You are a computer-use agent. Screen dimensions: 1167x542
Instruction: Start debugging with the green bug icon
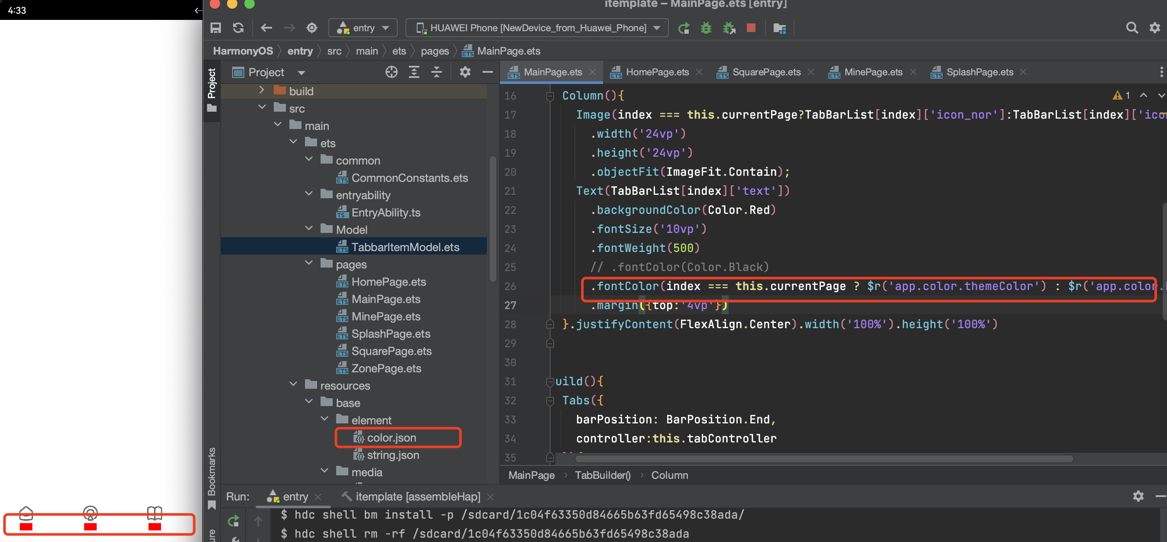(706, 28)
